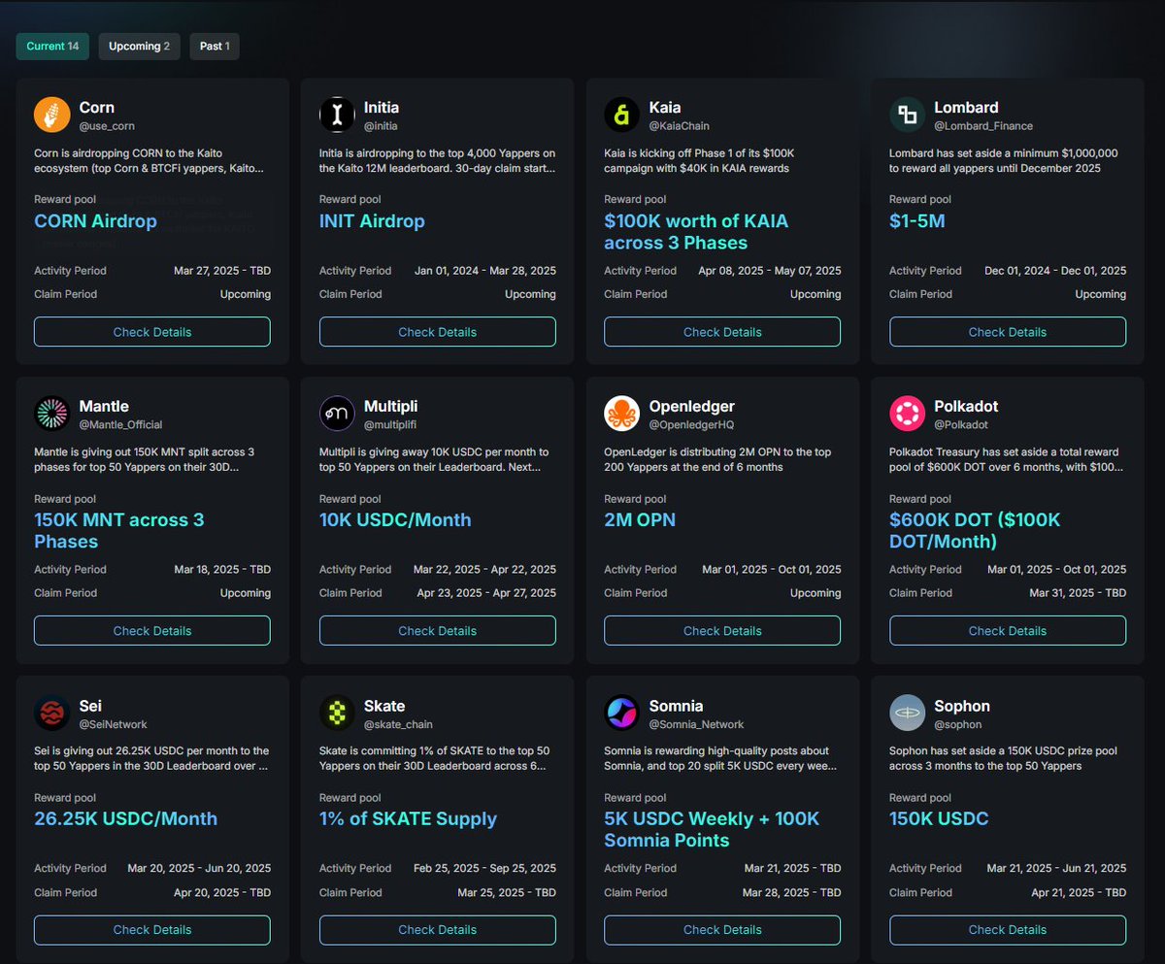Open Check Details for Sophon
This screenshot has height=964, width=1165.
1008,930
